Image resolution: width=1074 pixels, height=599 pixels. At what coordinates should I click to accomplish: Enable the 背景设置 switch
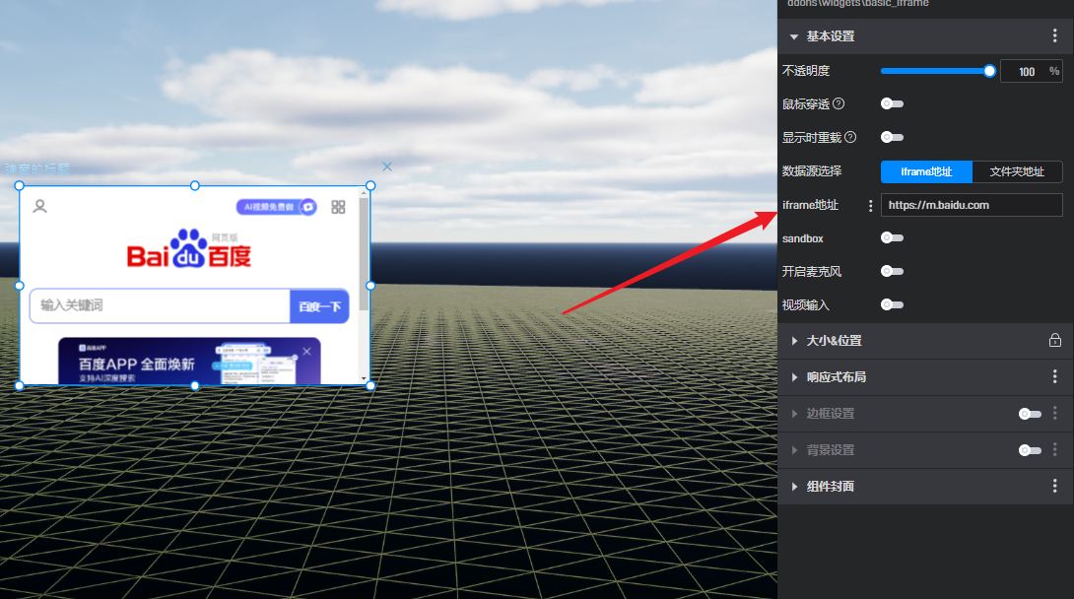coord(1030,450)
